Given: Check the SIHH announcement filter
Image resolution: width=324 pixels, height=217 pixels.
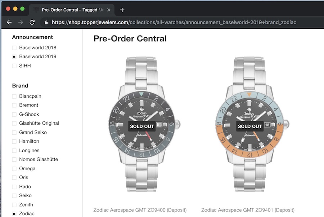Looking at the screenshot, I should (14, 66).
